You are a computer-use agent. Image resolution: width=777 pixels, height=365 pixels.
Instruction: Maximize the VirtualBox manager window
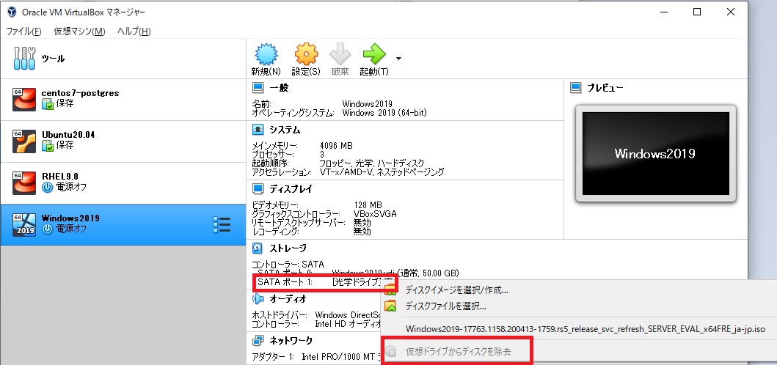tap(697, 12)
